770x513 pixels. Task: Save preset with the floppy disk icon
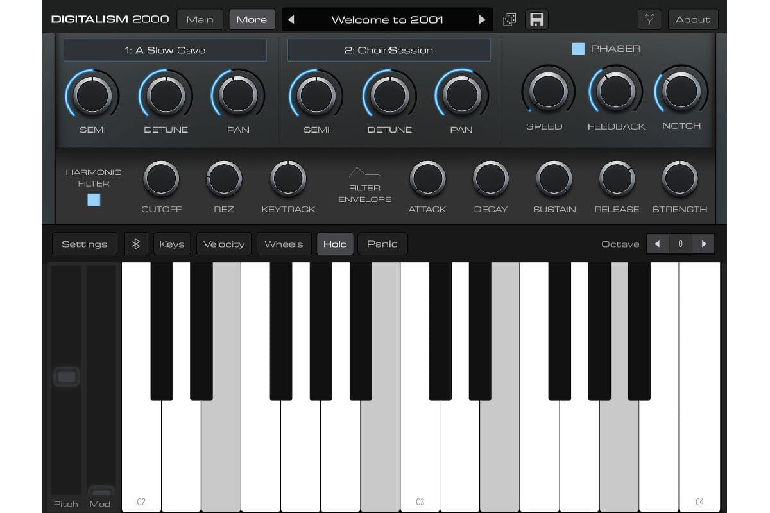point(537,19)
